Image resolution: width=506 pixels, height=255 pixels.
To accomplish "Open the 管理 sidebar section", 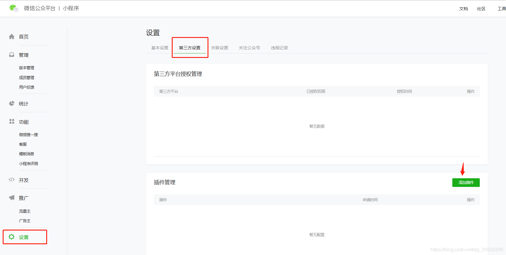I will point(24,55).
